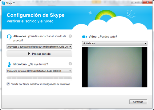Click the Probar sonido button
This screenshot has width=154, height=110.
(39, 54)
